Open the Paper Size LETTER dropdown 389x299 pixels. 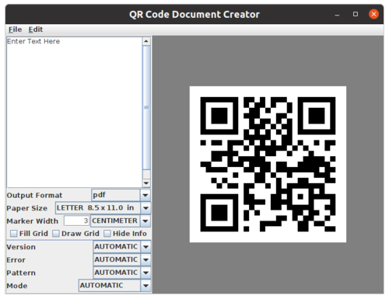click(103, 208)
